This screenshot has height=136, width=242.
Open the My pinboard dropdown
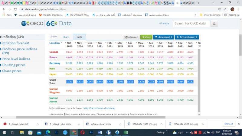[x=187, y=37]
